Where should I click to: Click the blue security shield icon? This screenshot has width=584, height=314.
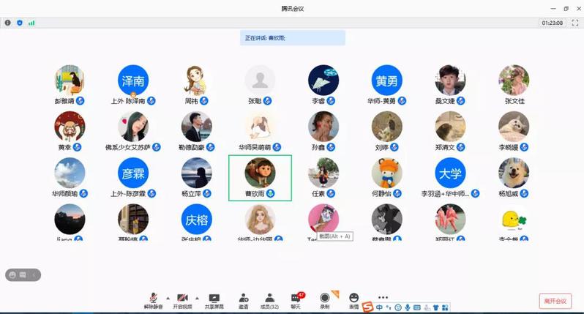coord(20,23)
